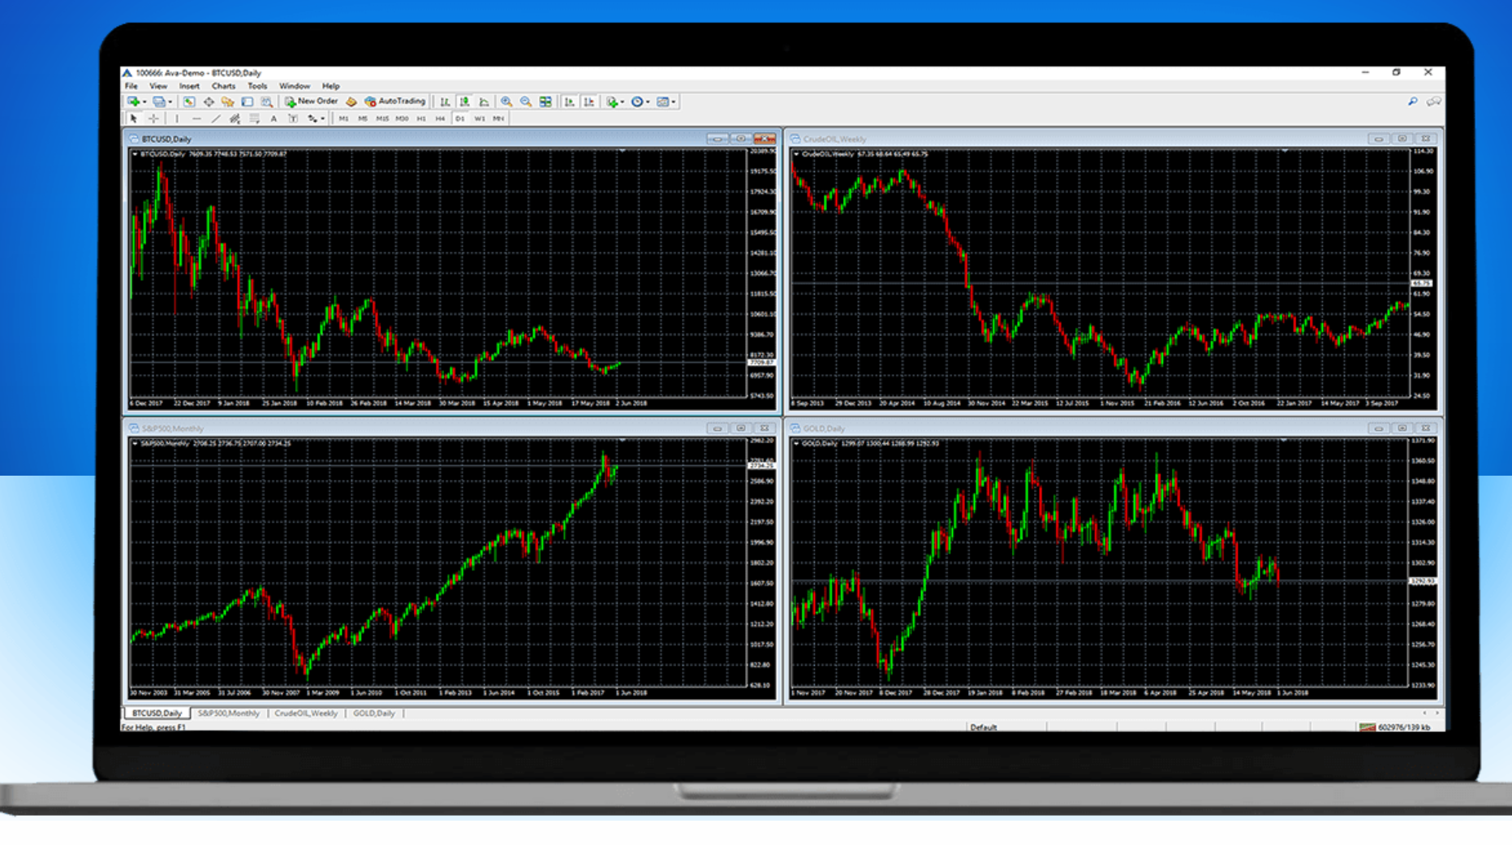Toggle AutoTrading on or off

(x=395, y=101)
